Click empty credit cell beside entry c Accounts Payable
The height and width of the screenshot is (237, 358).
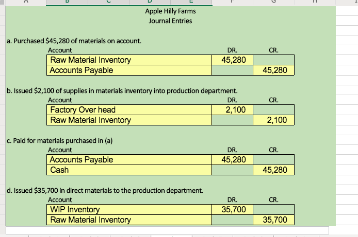(274, 159)
